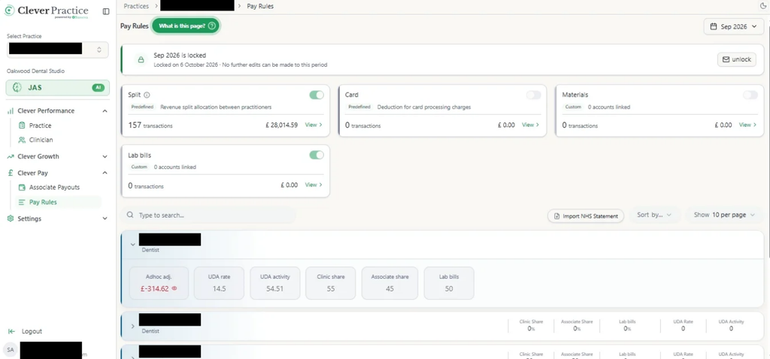This screenshot has width=770, height=359.
Task: Collapse the first expanded dentist row chevron
Action: (132, 244)
